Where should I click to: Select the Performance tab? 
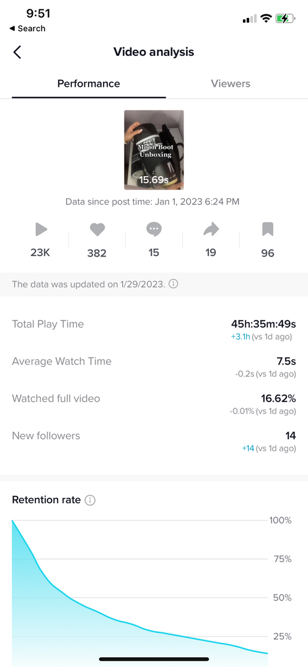coord(89,84)
